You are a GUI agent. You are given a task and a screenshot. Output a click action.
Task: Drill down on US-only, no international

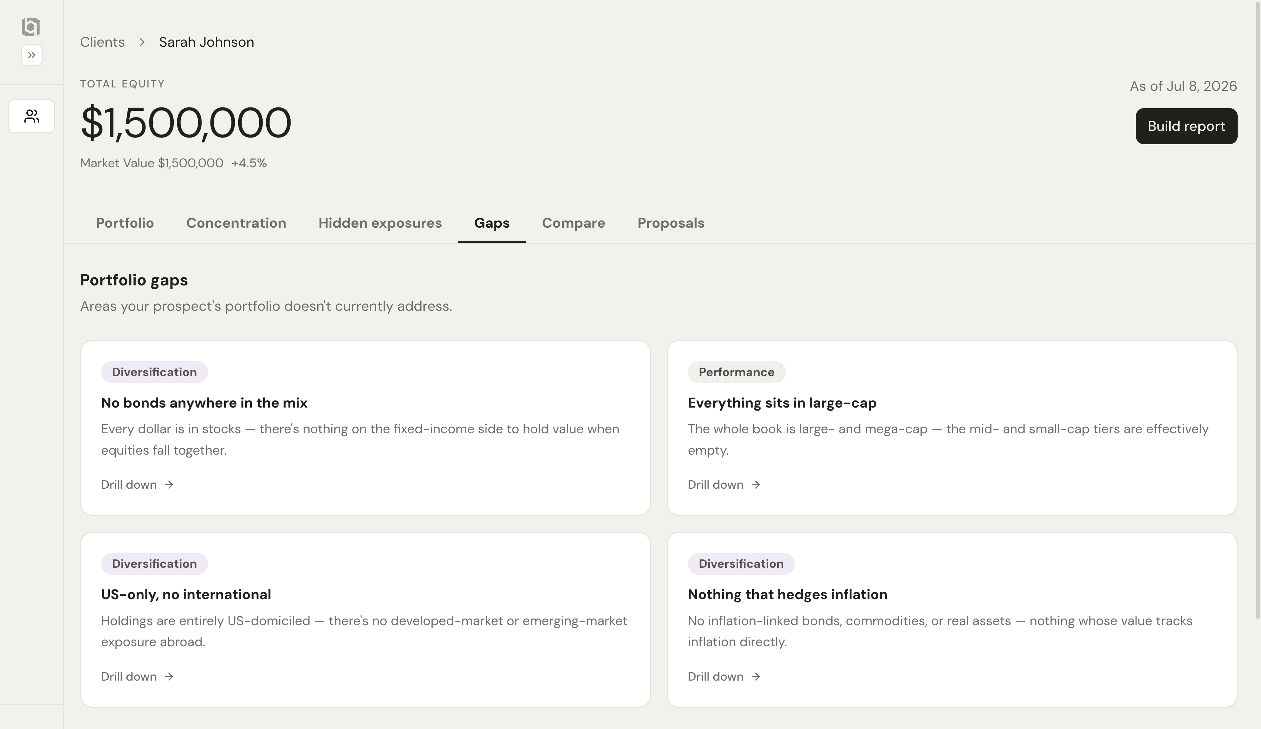pos(137,676)
